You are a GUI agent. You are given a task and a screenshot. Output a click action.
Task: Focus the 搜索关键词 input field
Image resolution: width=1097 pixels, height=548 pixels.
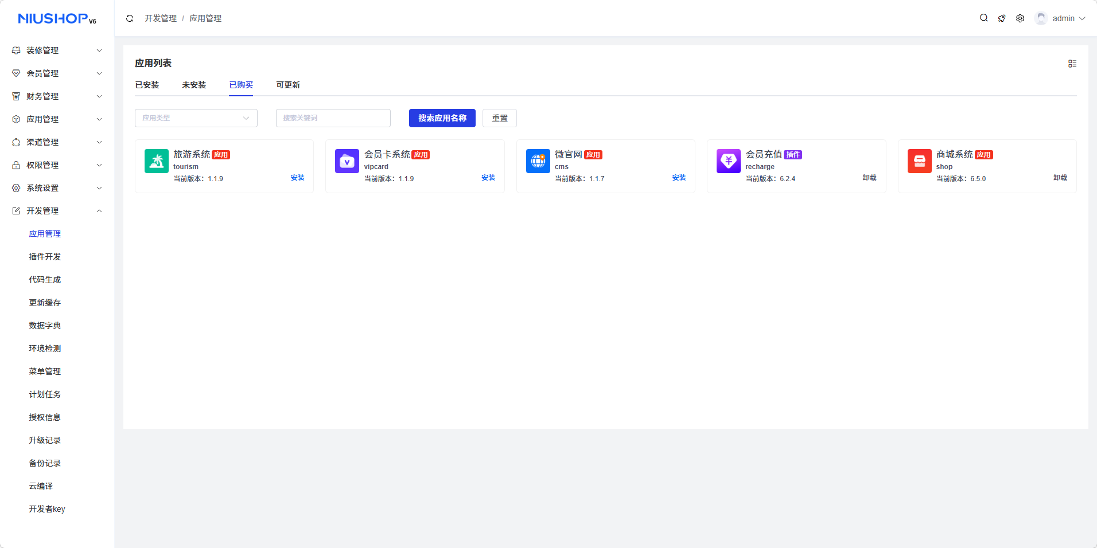333,118
